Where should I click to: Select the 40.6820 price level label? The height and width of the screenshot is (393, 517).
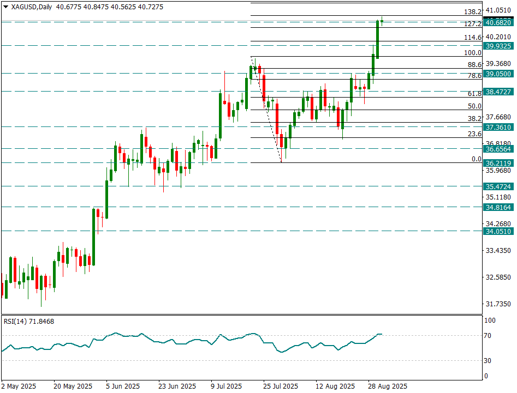[x=498, y=22]
